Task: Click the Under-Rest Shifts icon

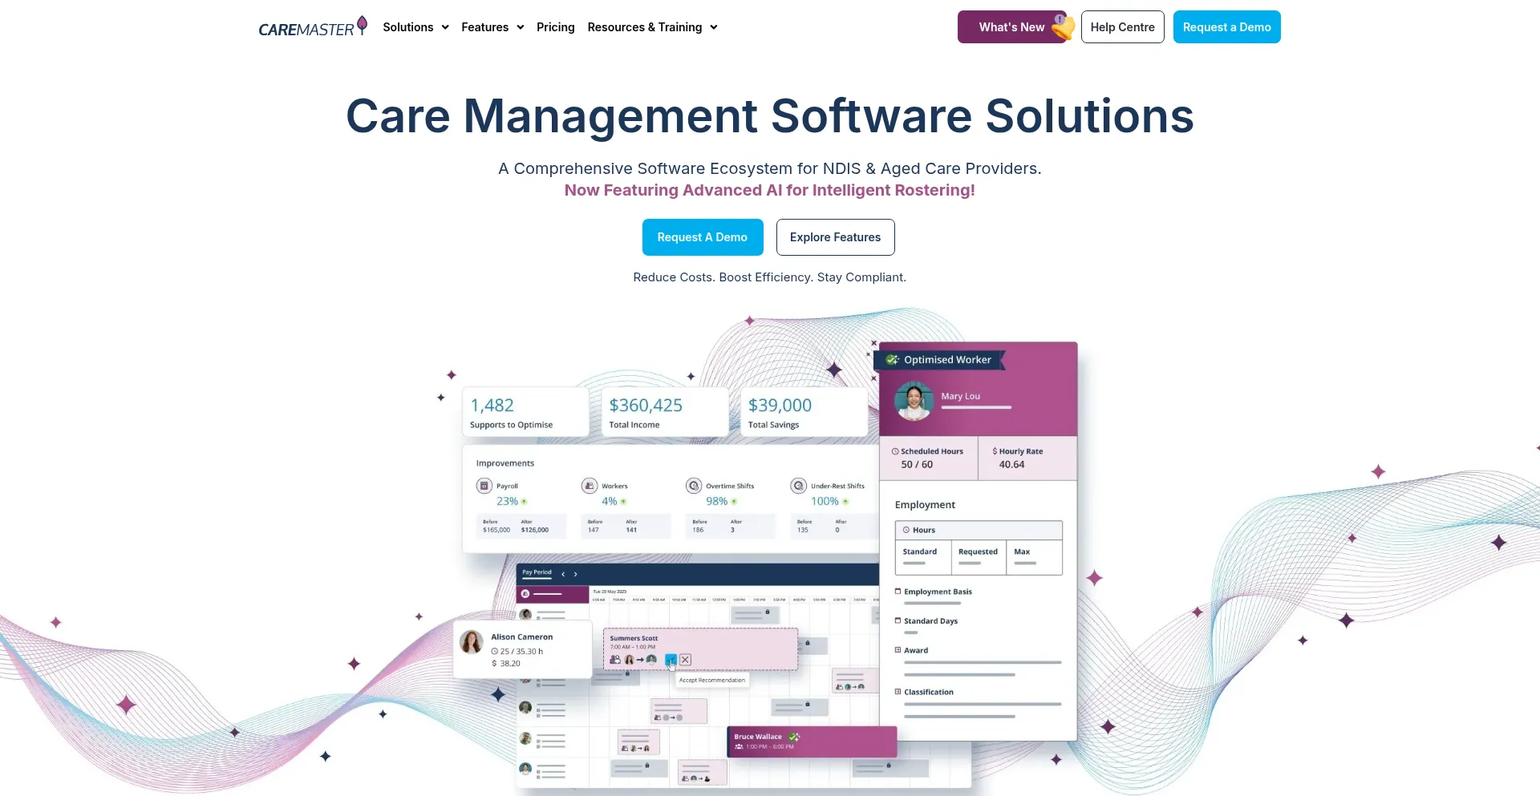Action: point(798,486)
